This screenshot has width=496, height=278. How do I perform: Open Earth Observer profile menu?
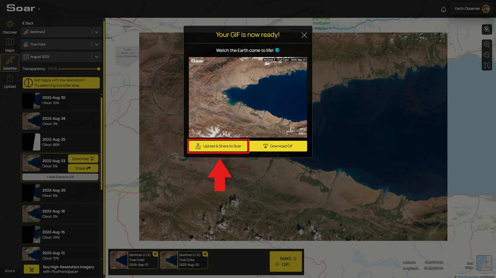click(472, 9)
